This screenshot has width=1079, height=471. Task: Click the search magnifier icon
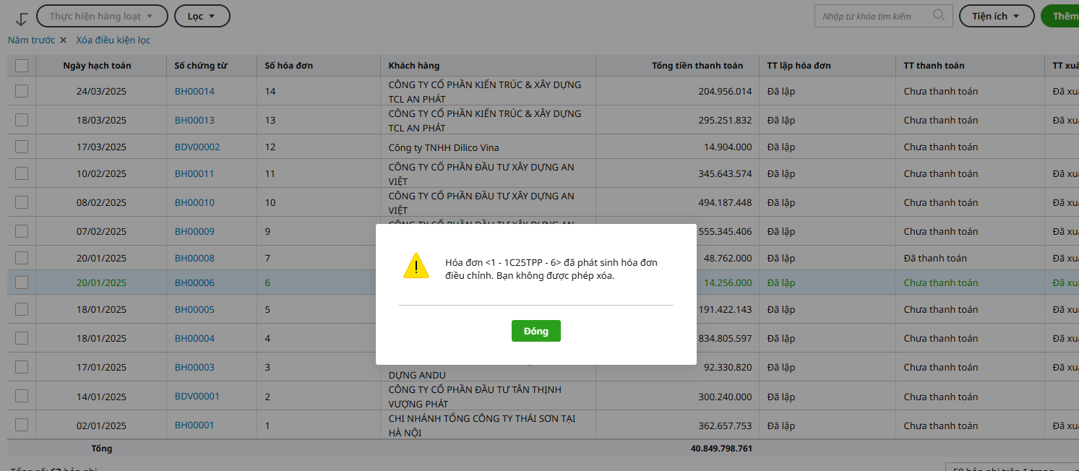tap(939, 15)
